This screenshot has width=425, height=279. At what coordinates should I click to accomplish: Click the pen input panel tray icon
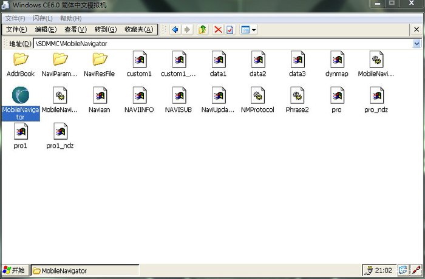coord(416,270)
